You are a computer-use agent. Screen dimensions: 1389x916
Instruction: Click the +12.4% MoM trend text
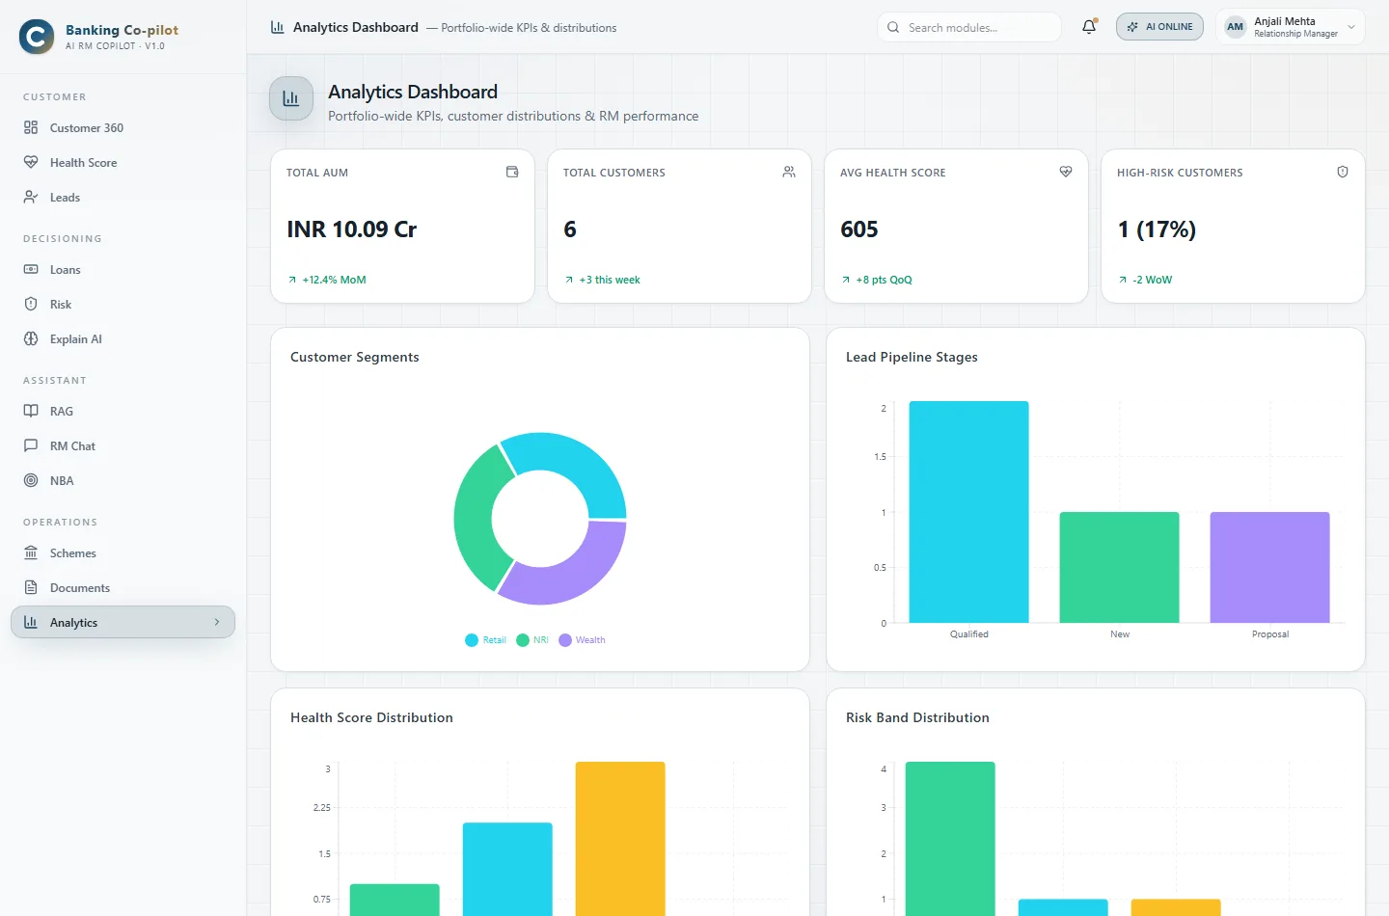(334, 280)
